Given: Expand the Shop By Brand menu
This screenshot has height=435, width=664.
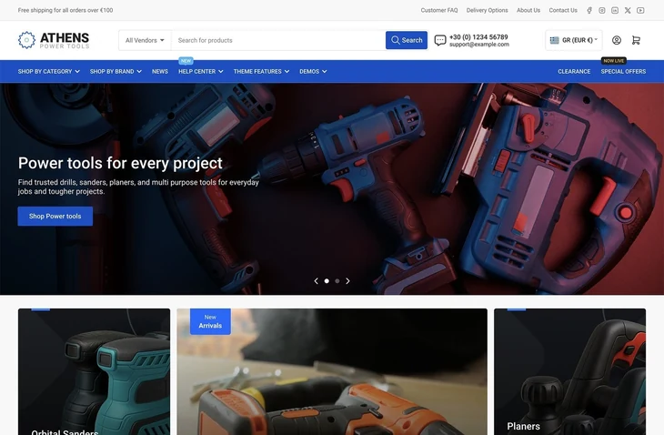Looking at the screenshot, I should coord(116,72).
